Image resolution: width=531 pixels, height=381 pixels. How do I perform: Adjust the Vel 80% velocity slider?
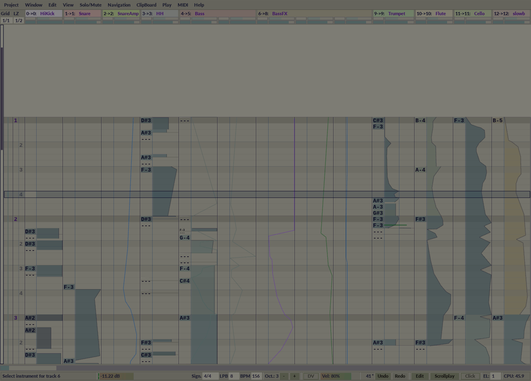tap(336, 376)
